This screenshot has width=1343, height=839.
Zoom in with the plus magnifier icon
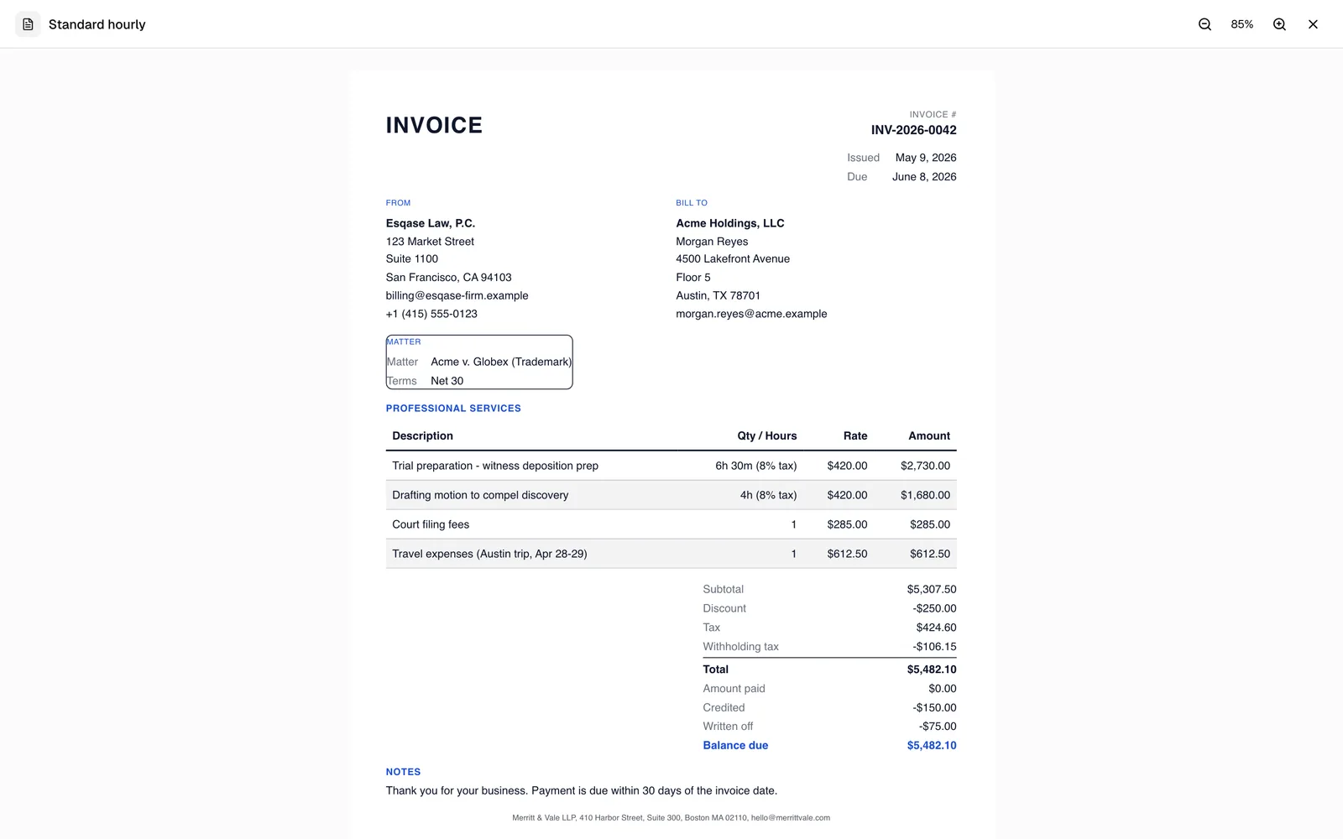pos(1279,24)
